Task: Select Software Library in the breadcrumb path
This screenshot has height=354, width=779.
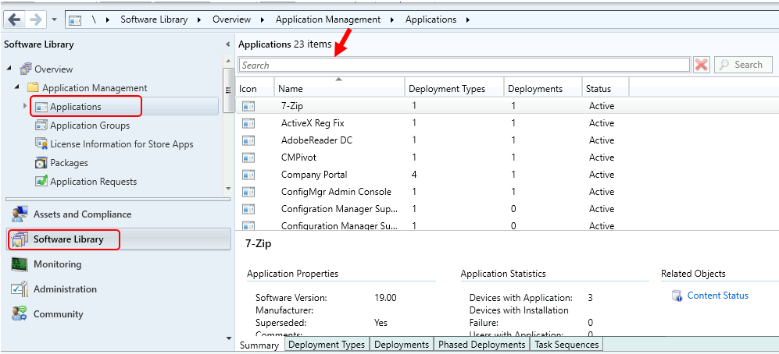Action: pyautogui.click(x=154, y=19)
